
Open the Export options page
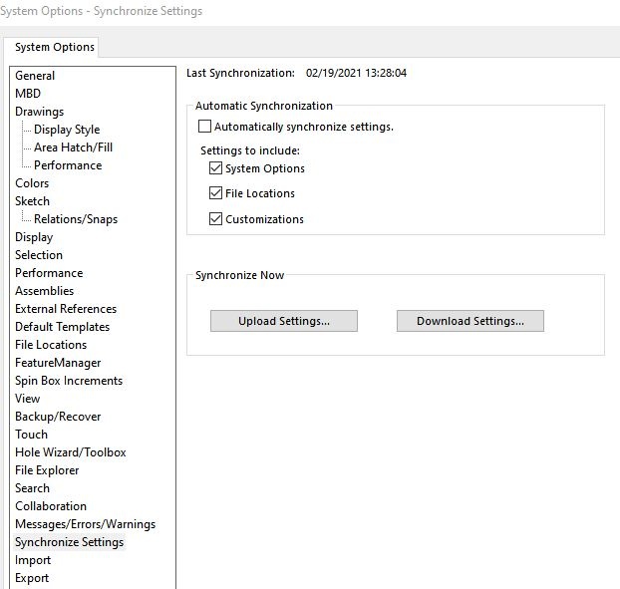(x=32, y=578)
